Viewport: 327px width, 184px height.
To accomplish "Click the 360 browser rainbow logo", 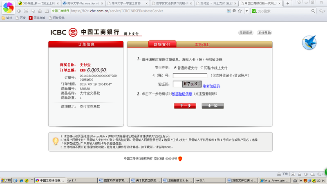I will point(8,7).
